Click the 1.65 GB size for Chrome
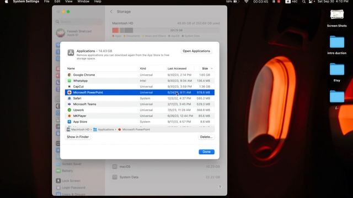Image resolution: width=353 pixels, height=198 pixels. pyautogui.click(x=205, y=75)
